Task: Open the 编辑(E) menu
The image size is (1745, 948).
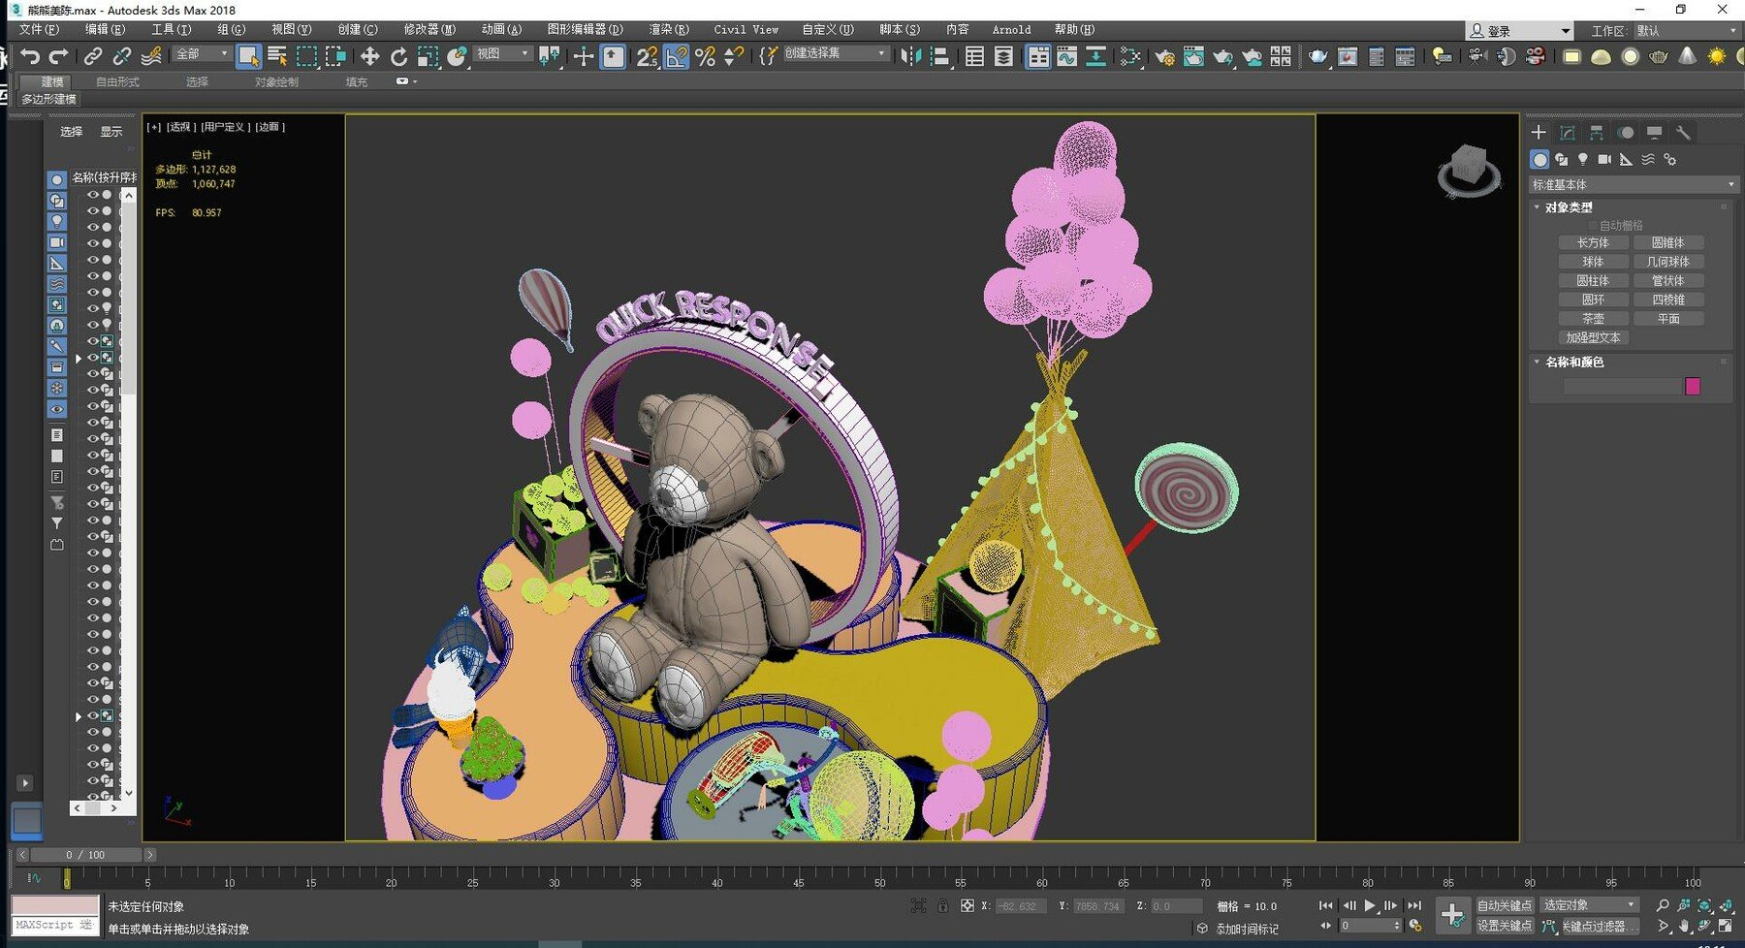Action: pos(105,30)
